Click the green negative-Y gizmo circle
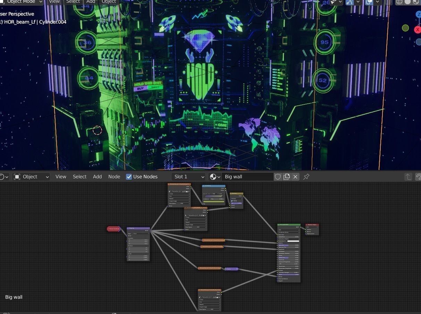This screenshot has height=314, width=421. pyautogui.click(x=405, y=28)
